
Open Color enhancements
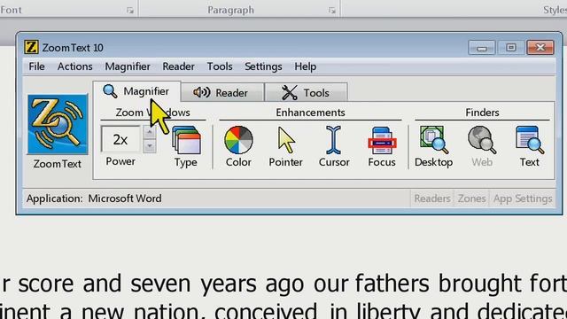238,145
